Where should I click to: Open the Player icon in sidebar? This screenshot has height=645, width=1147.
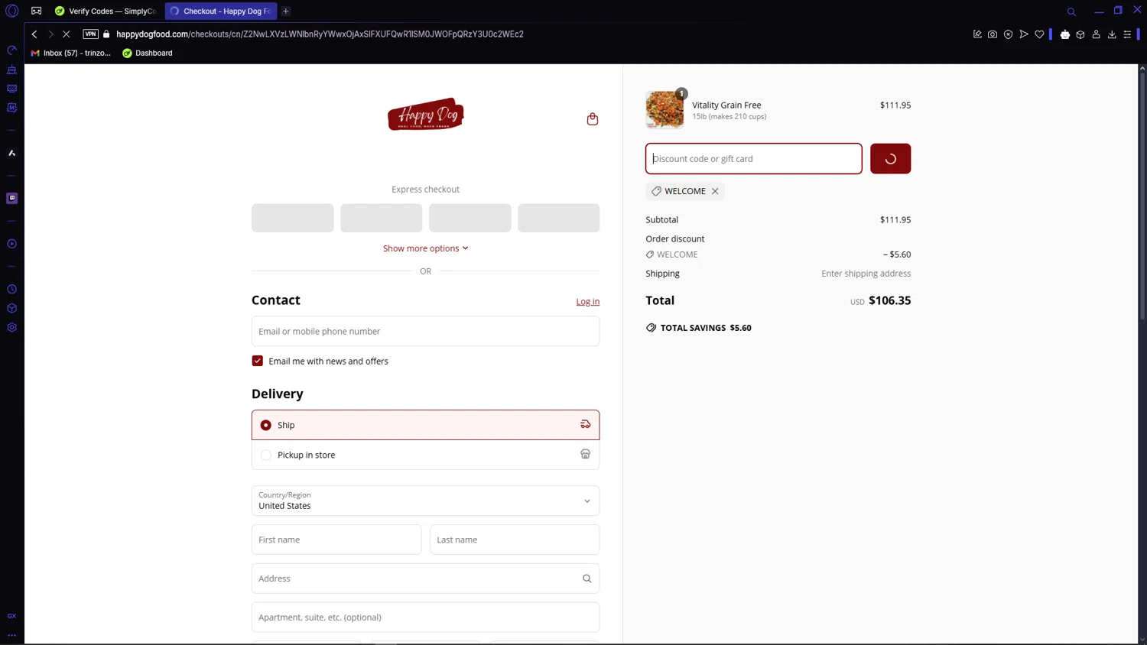click(x=11, y=244)
